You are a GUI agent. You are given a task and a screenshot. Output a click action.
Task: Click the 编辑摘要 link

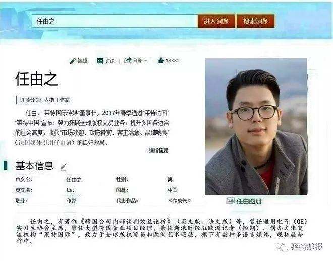pos(158,151)
